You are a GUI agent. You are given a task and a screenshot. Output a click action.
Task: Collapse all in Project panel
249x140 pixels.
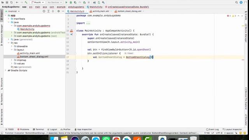[53, 11]
